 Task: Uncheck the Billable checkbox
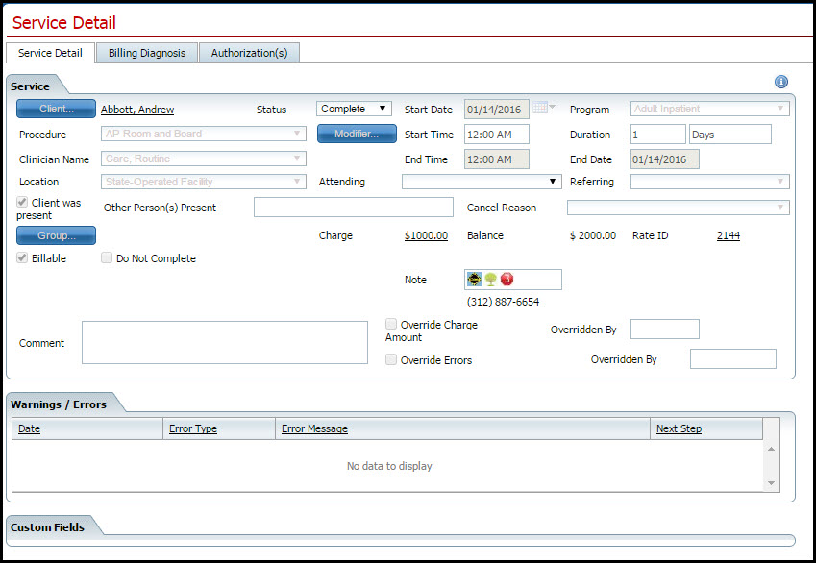click(x=21, y=257)
